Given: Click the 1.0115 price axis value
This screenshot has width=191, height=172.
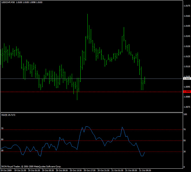Looking at the screenshot, I should [x=187, y=67].
